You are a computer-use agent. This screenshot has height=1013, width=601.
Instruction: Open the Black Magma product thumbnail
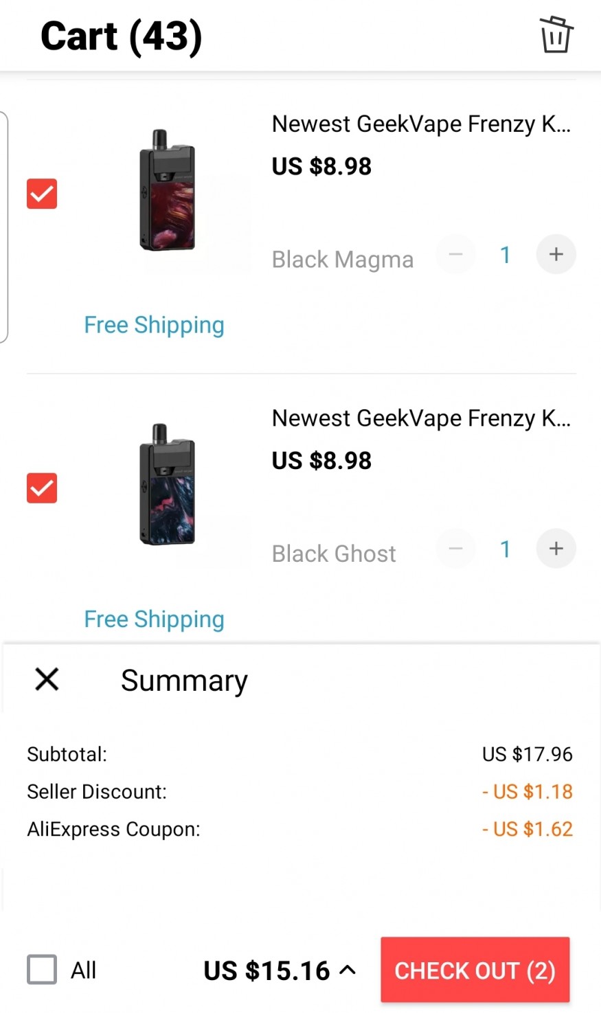click(168, 191)
